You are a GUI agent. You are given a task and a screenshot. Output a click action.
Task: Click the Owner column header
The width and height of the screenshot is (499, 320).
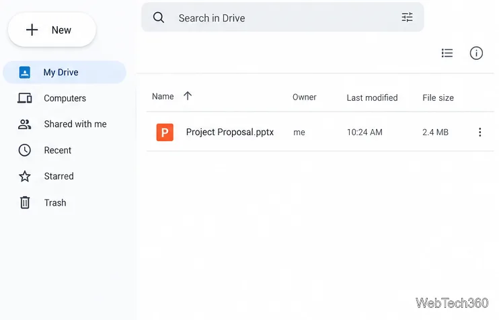304,97
